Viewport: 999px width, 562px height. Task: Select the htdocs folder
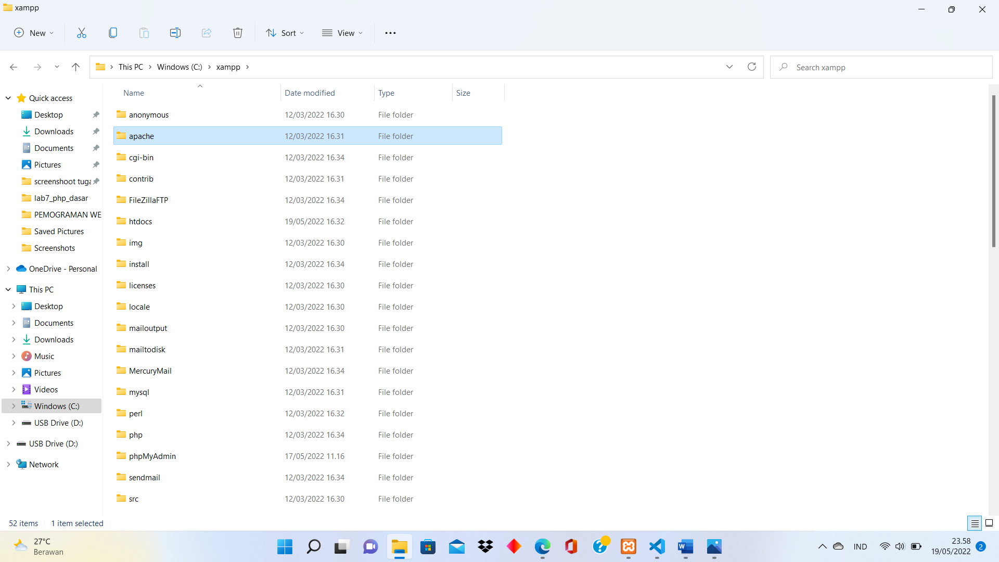(x=308, y=221)
